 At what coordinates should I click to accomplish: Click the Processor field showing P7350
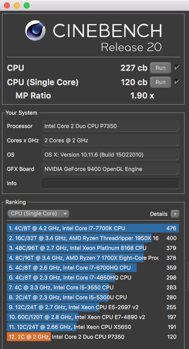click(111, 126)
